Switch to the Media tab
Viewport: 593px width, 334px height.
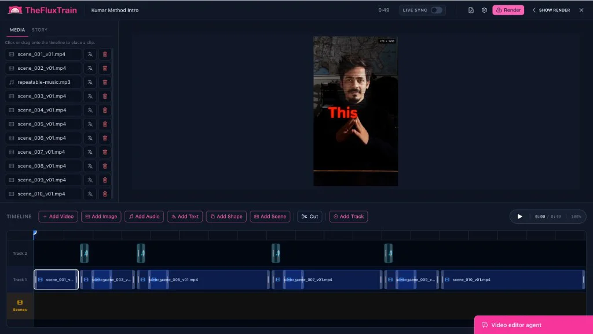click(x=17, y=30)
